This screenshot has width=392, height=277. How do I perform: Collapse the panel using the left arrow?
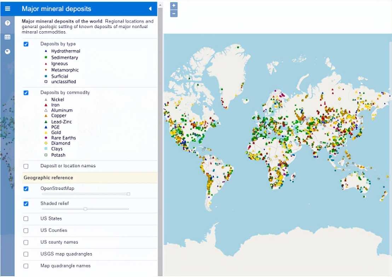tap(150, 9)
